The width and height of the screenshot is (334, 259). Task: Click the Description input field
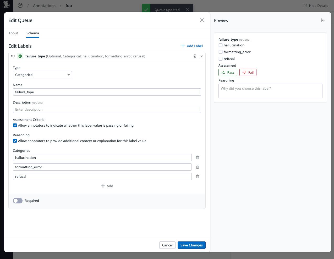pos(107,109)
